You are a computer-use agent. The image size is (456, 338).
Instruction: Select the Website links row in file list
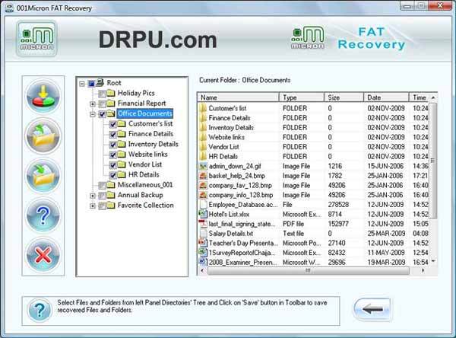click(x=313, y=137)
